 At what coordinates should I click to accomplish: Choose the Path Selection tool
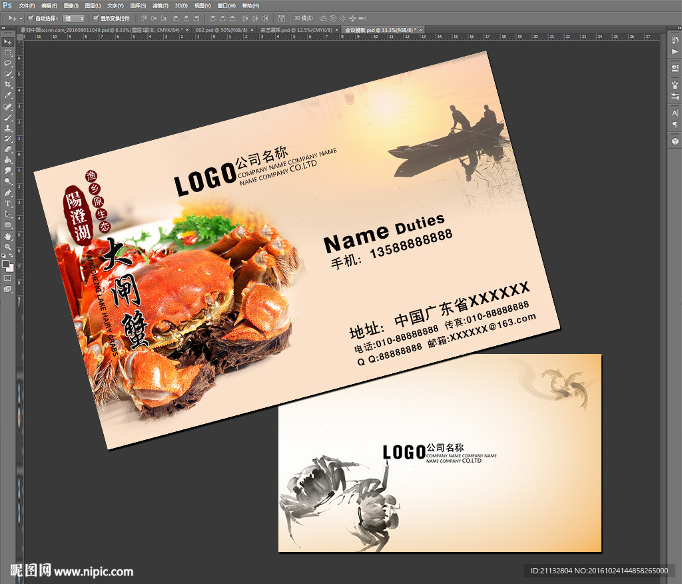pyautogui.click(x=8, y=214)
